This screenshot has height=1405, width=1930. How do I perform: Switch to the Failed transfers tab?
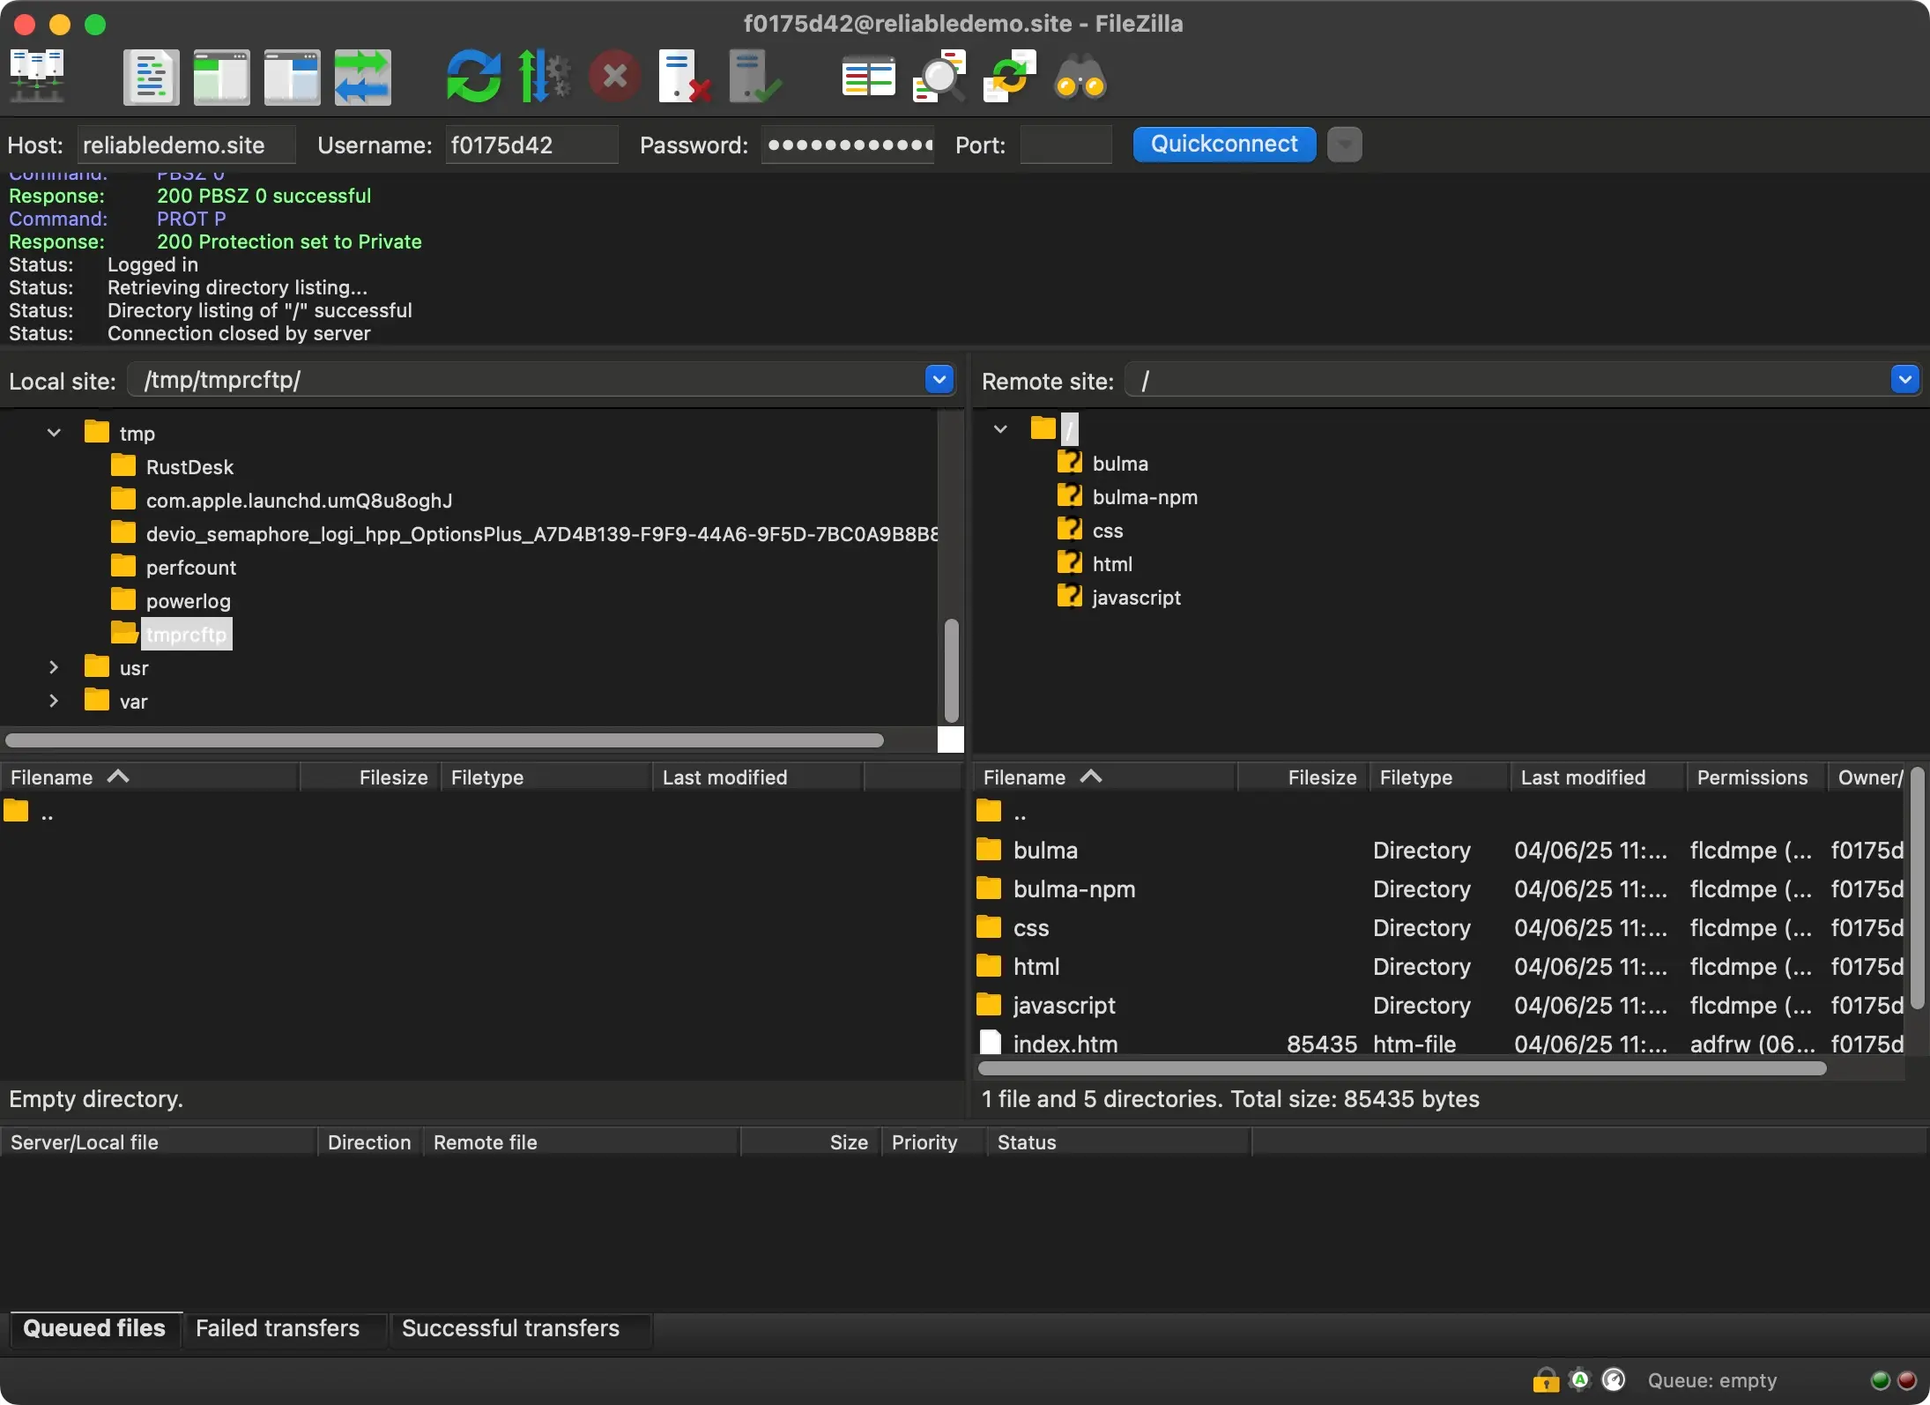(x=278, y=1328)
